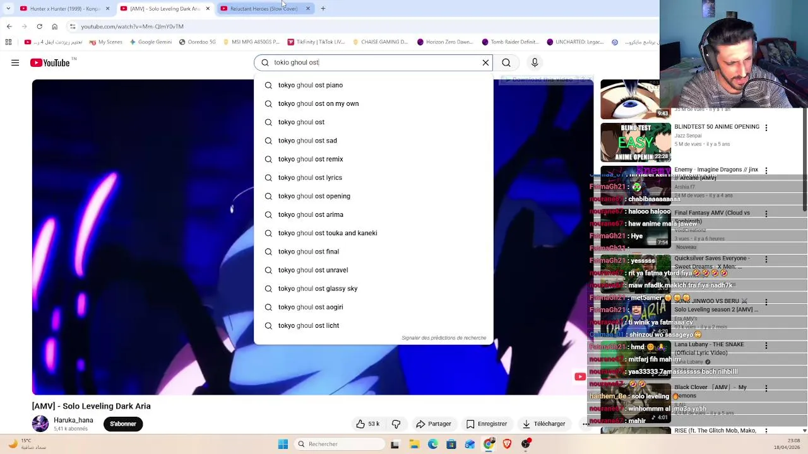Go back in browser history

[9, 26]
